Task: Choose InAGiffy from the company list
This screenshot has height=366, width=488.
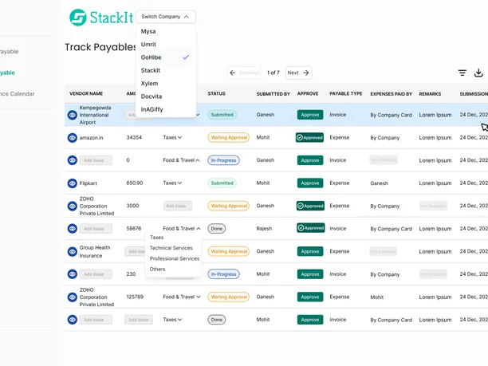Action: tap(152, 109)
